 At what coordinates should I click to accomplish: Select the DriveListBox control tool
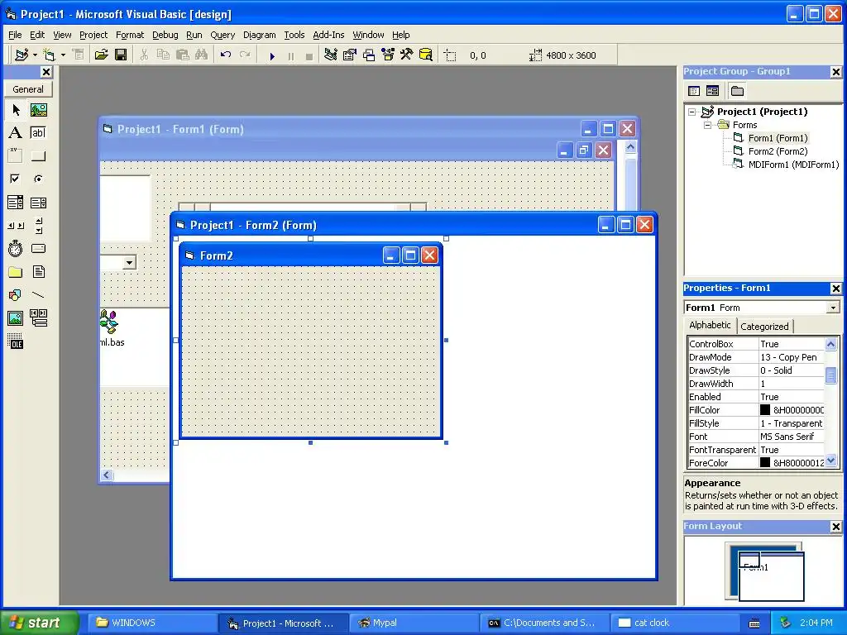pyautogui.click(x=38, y=248)
